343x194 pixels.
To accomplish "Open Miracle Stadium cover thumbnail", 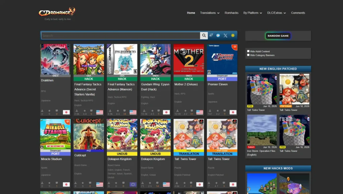I will point(55,134).
